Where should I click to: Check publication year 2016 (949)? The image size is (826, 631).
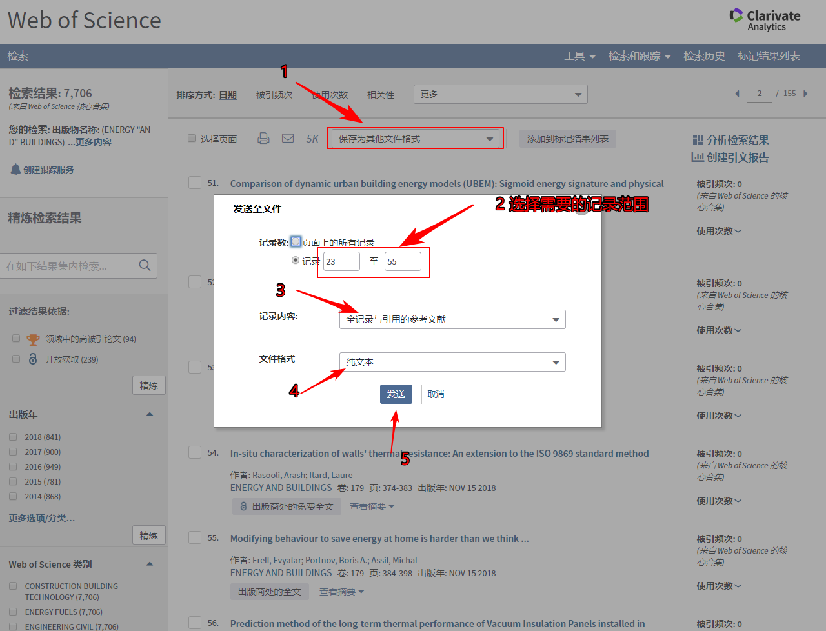tap(13, 466)
